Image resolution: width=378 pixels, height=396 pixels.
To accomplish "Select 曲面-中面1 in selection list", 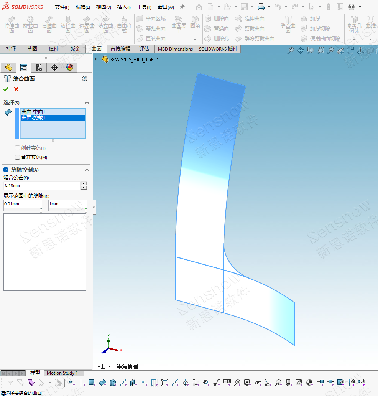I will (33, 111).
